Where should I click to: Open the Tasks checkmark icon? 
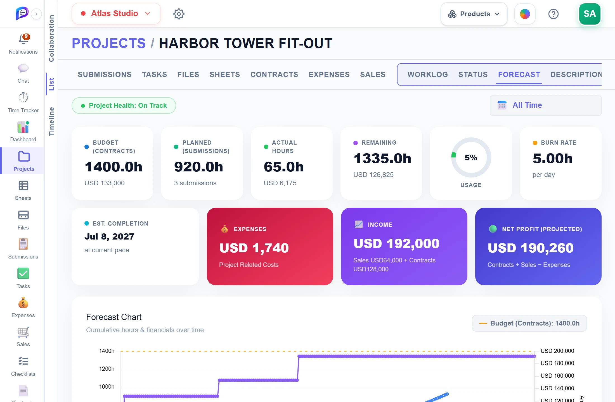pyautogui.click(x=23, y=274)
